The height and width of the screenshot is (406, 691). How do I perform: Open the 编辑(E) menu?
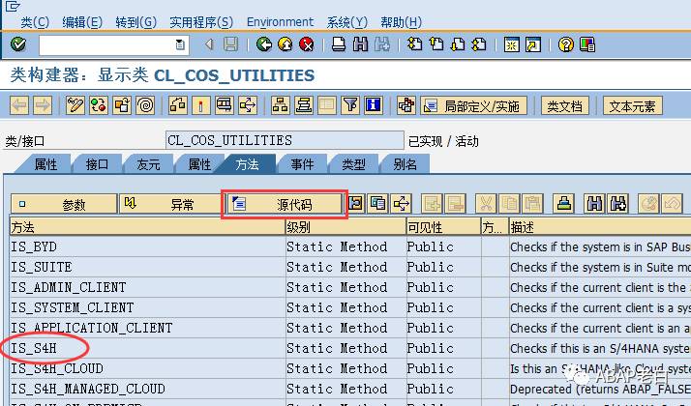(x=82, y=22)
